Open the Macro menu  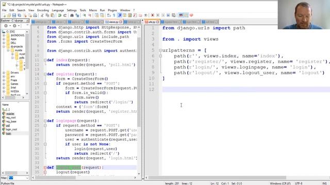click(x=93, y=10)
